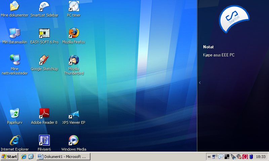269x161 pixels.
Task: Select the Mozilla Thunderbird desktop icon
Action: click(74, 65)
